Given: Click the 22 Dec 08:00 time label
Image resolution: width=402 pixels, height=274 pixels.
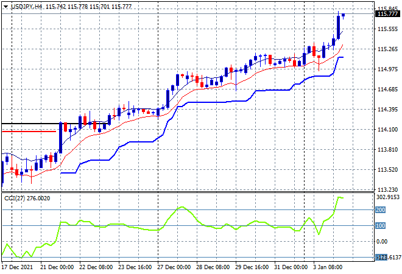Looking at the screenshot, I should 96,267.
